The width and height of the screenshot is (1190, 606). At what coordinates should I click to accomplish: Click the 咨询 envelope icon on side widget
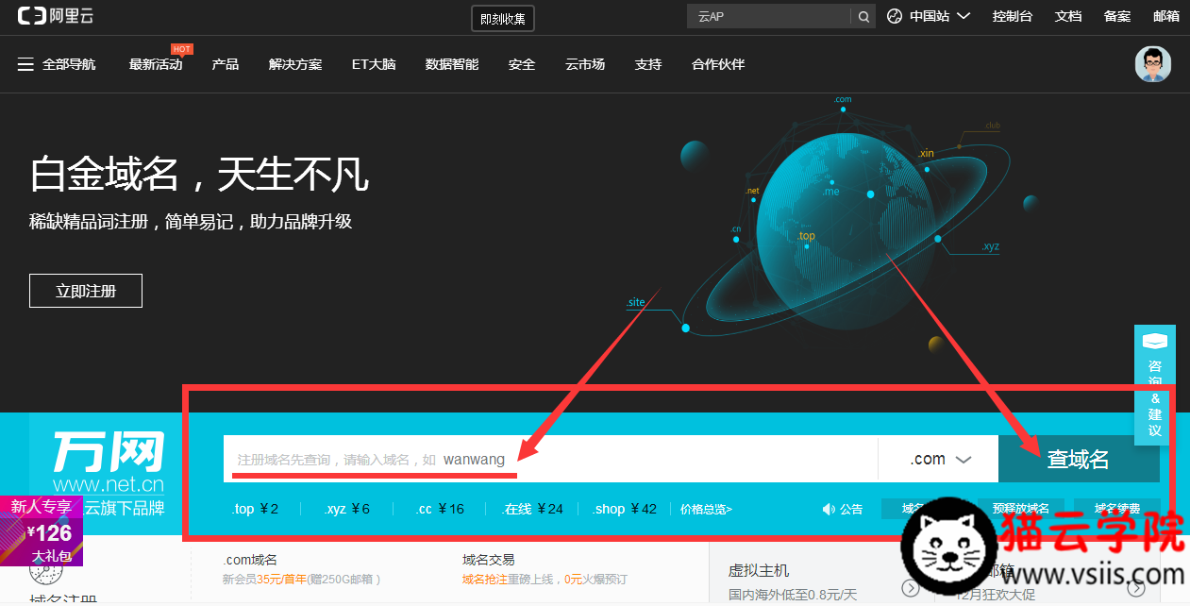tap(1154, 341)
